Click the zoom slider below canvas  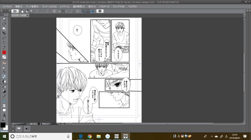19,124
